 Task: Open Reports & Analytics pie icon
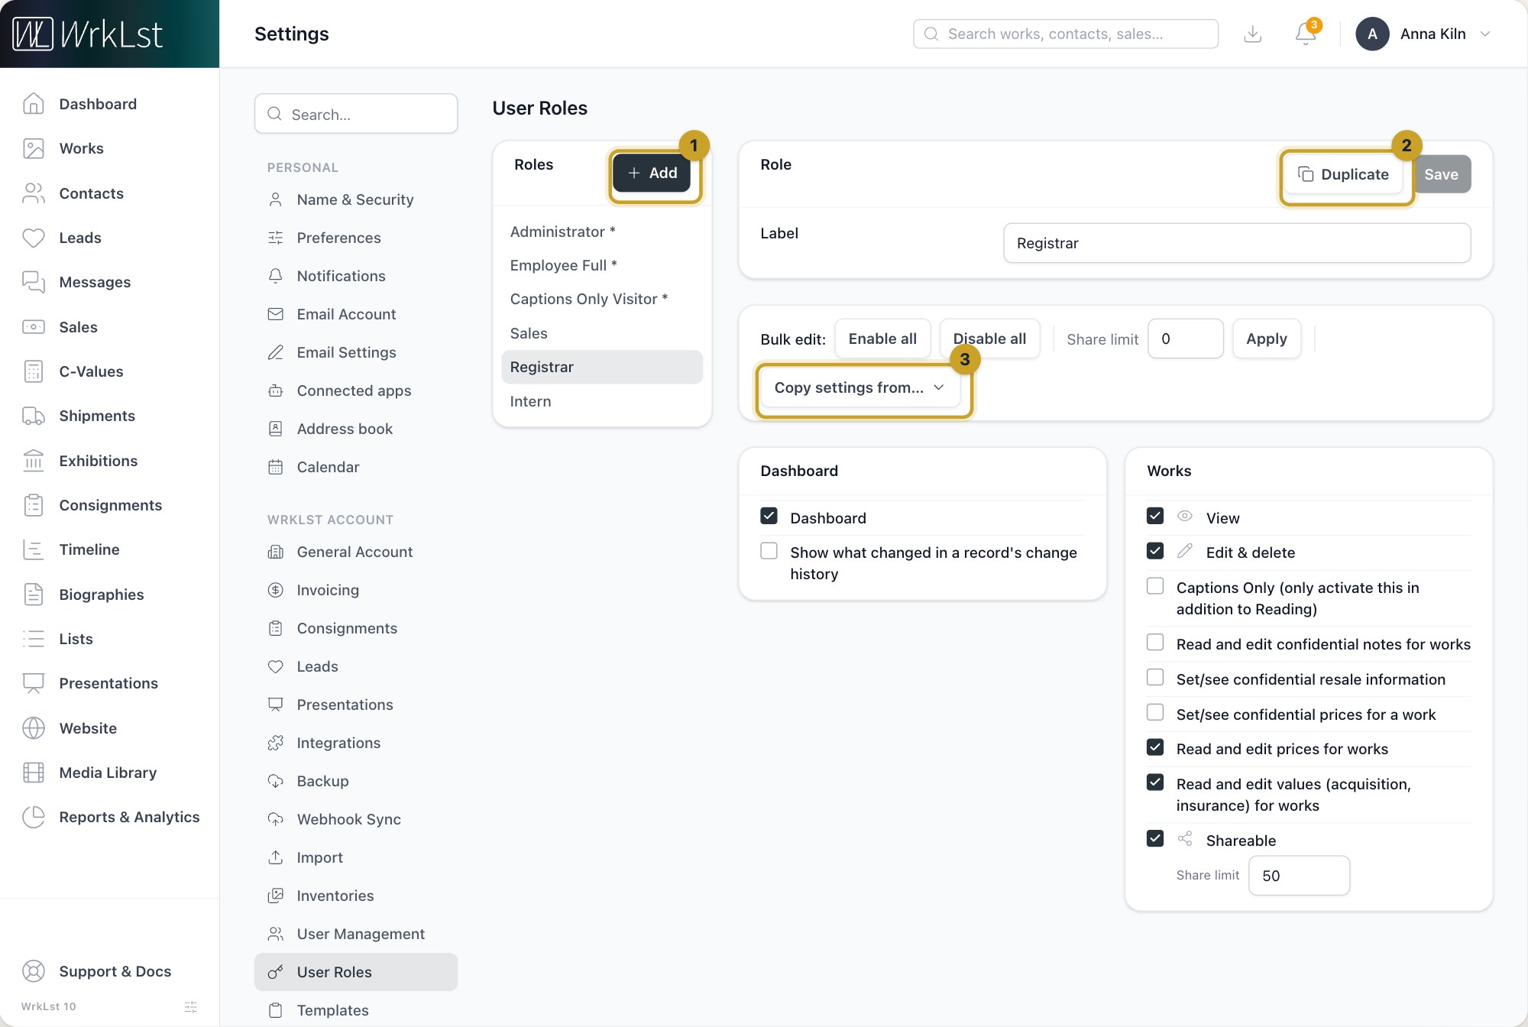[34, 817]
